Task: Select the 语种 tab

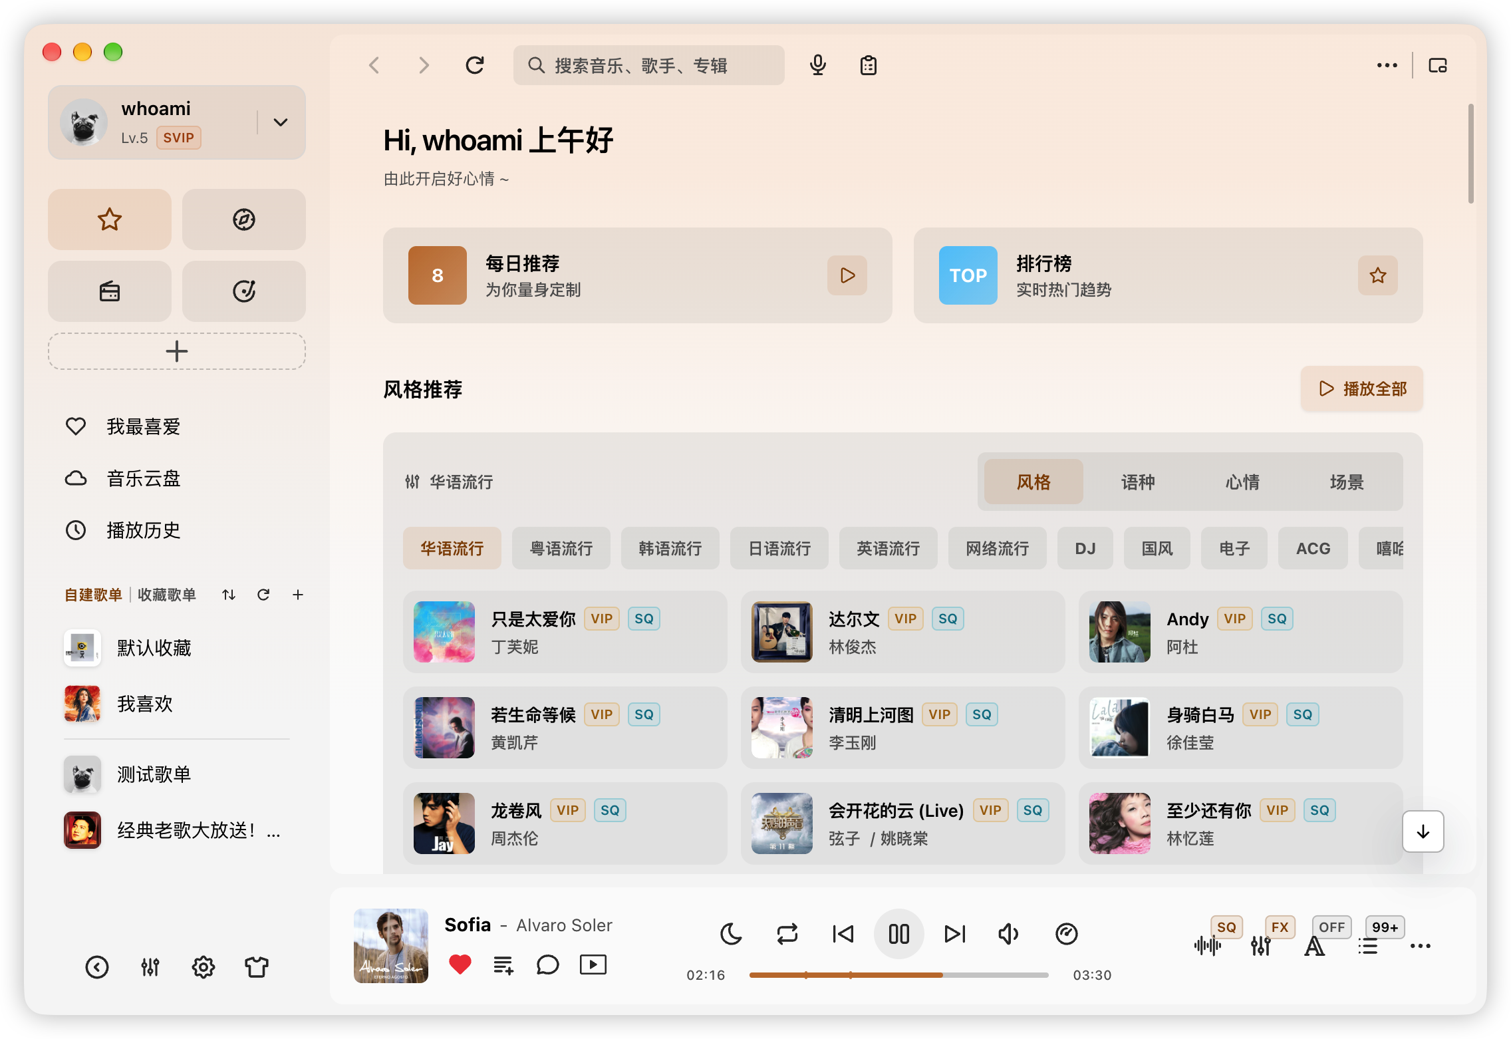Action: (1138, 482)
